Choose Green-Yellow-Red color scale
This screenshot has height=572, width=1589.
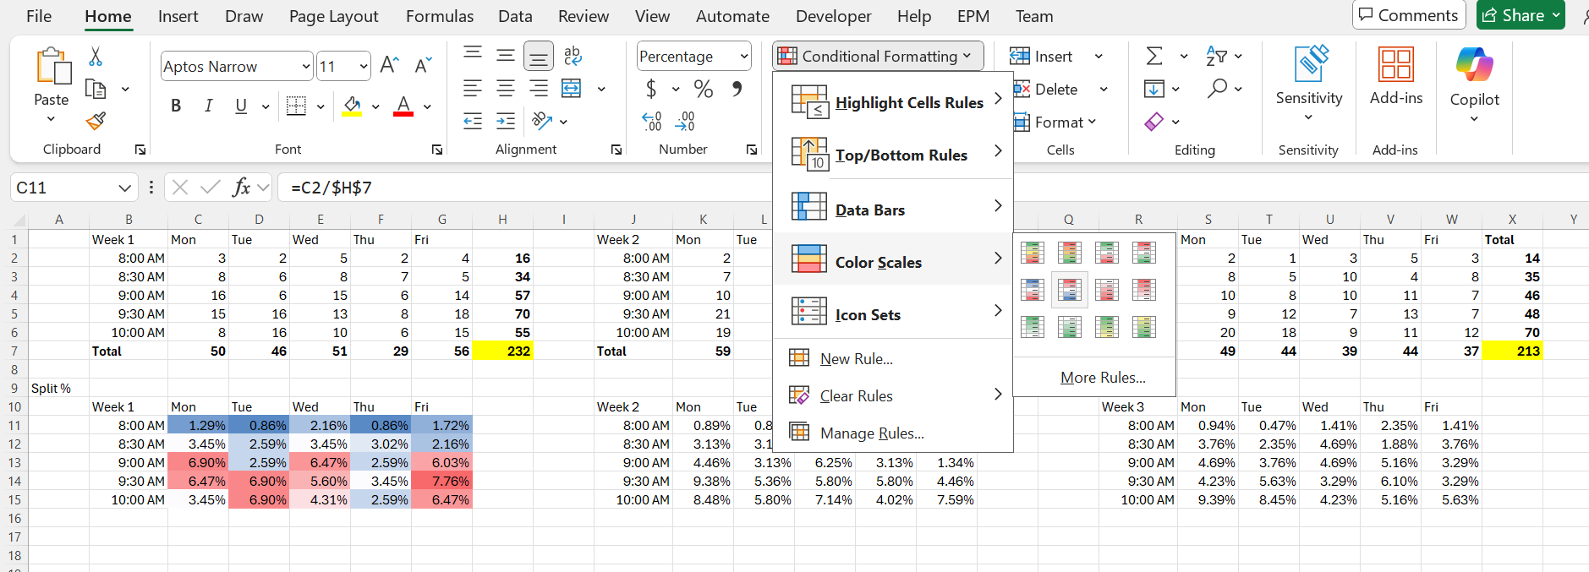point(1033,253)
